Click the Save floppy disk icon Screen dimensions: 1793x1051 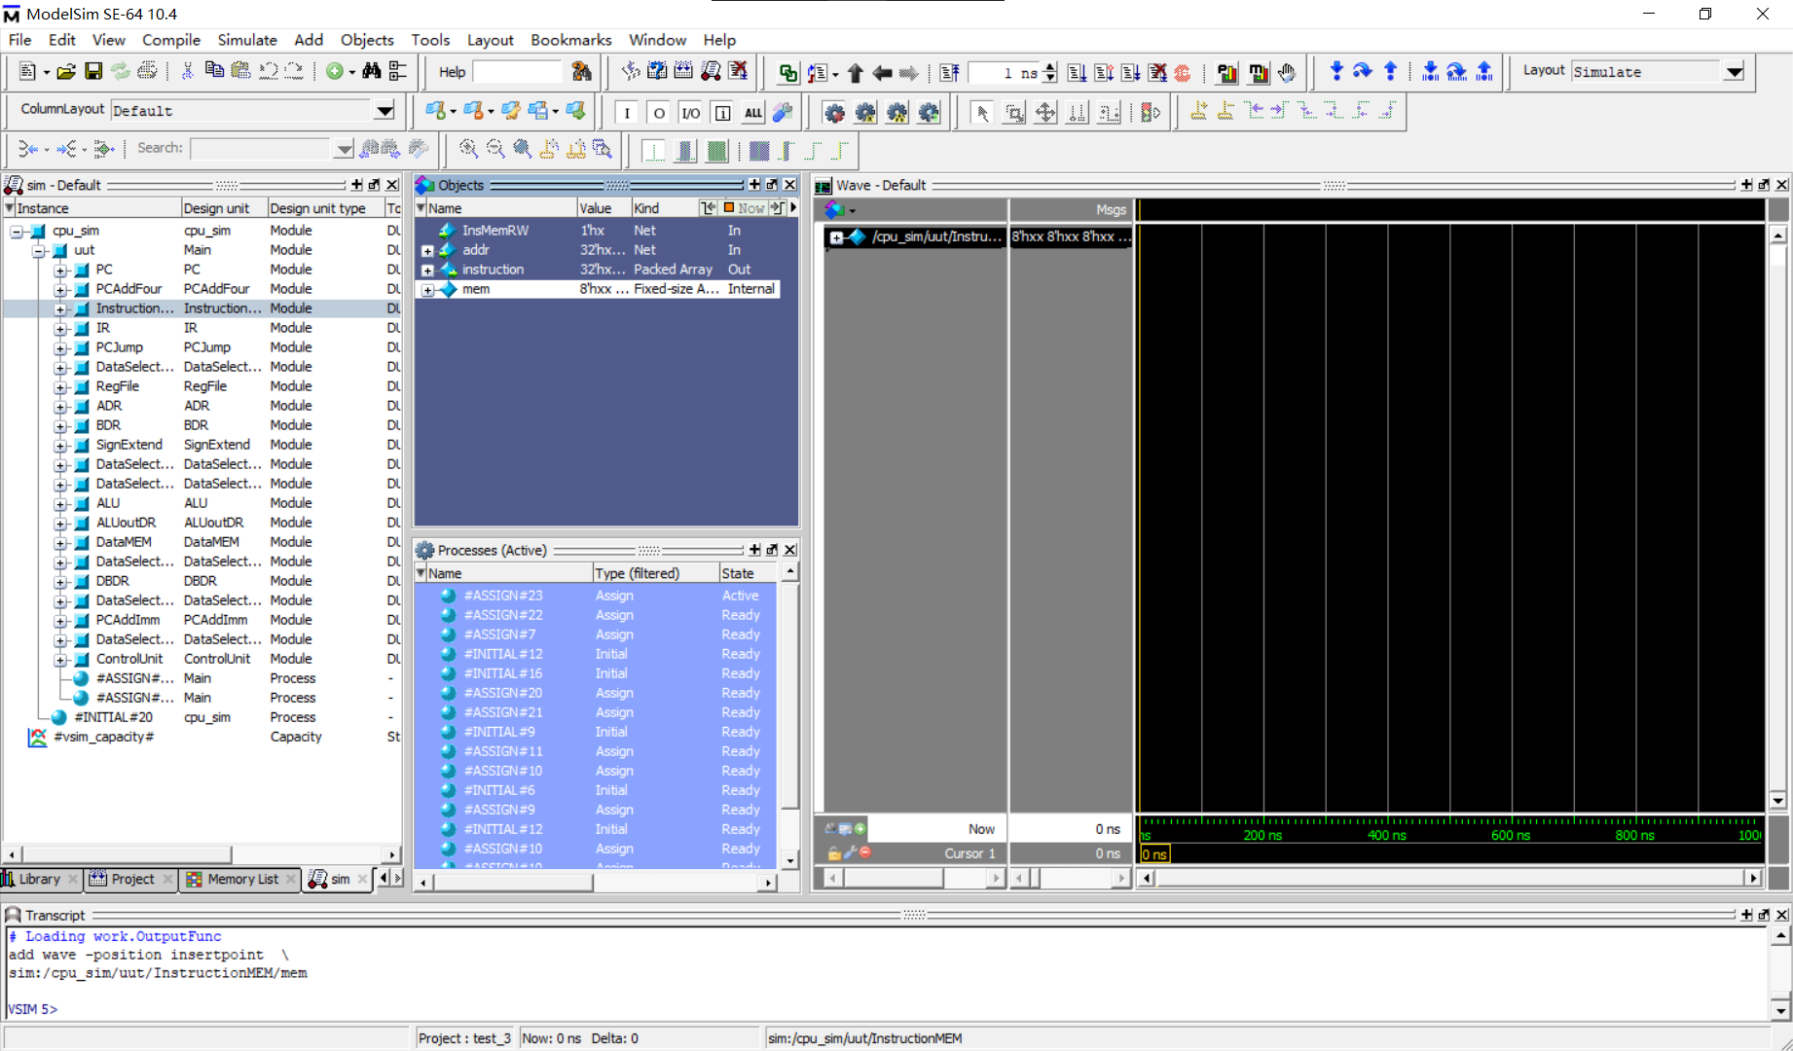coord(93,71)
